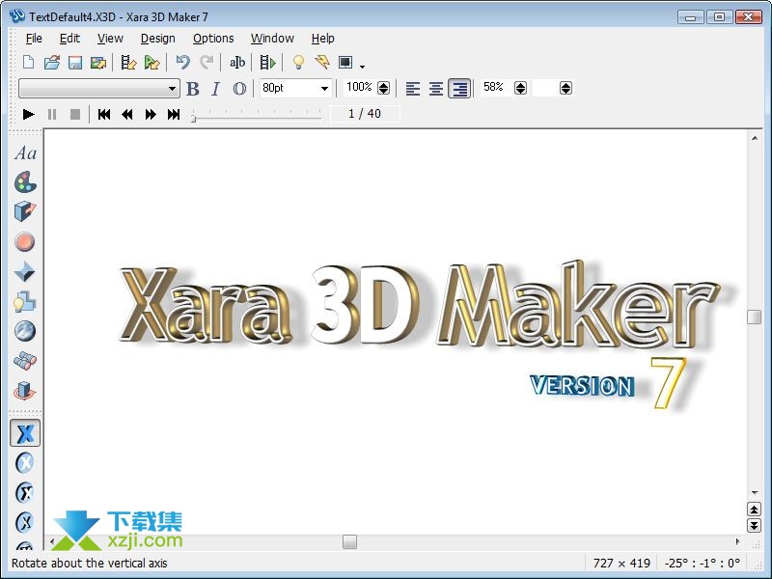Open Designs red button icon
Screen dimensions: 772x579
(25, 242)
